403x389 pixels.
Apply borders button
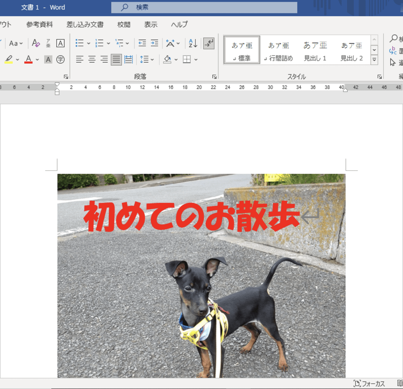click(187, 60)
